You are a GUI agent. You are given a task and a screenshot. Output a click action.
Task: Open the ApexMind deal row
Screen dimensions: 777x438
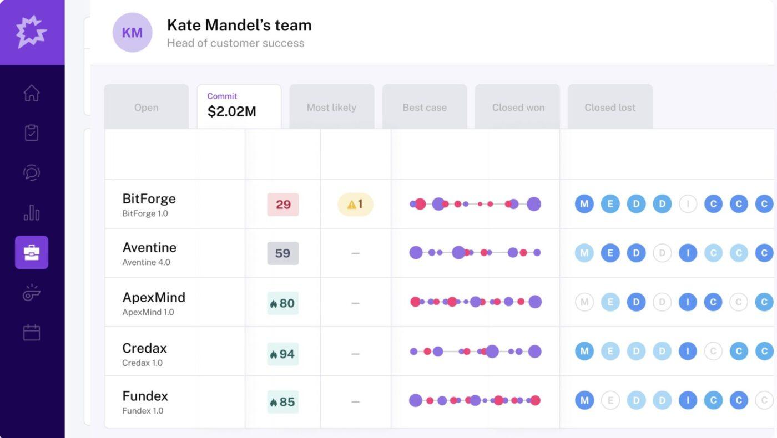tap(154, 298)
